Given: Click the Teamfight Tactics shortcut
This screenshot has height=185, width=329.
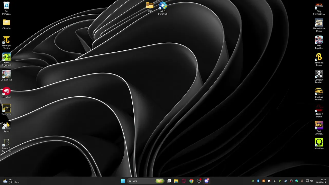Looking at the screenshot, I should (6, 42).
